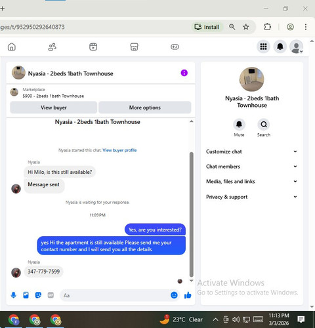Screen dimensions: 315x328
Task: Open the third Chrome icon in taskbar
Action: pyautogui.click(x=56, y=319)
